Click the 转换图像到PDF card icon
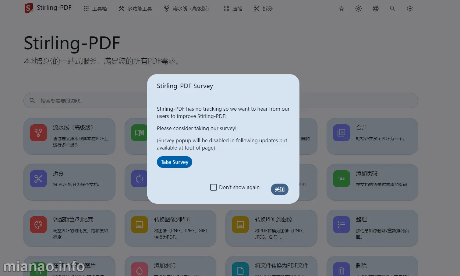The width and height of the screenshot is (460, 276). 140,225
